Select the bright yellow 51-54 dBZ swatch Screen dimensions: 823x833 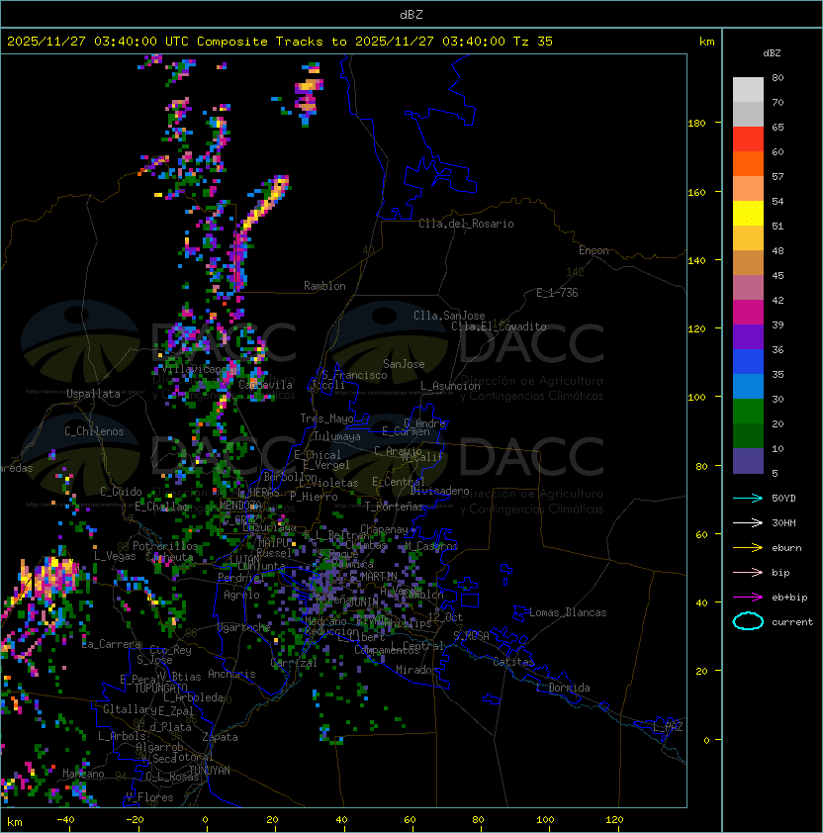tap(748, 214)
